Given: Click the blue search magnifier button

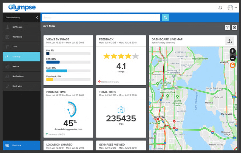Looking at the screenshot, I should pos(165,18).
